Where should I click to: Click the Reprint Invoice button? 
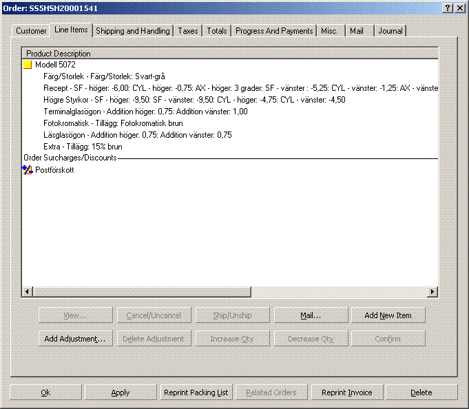(x=347, y=392)
